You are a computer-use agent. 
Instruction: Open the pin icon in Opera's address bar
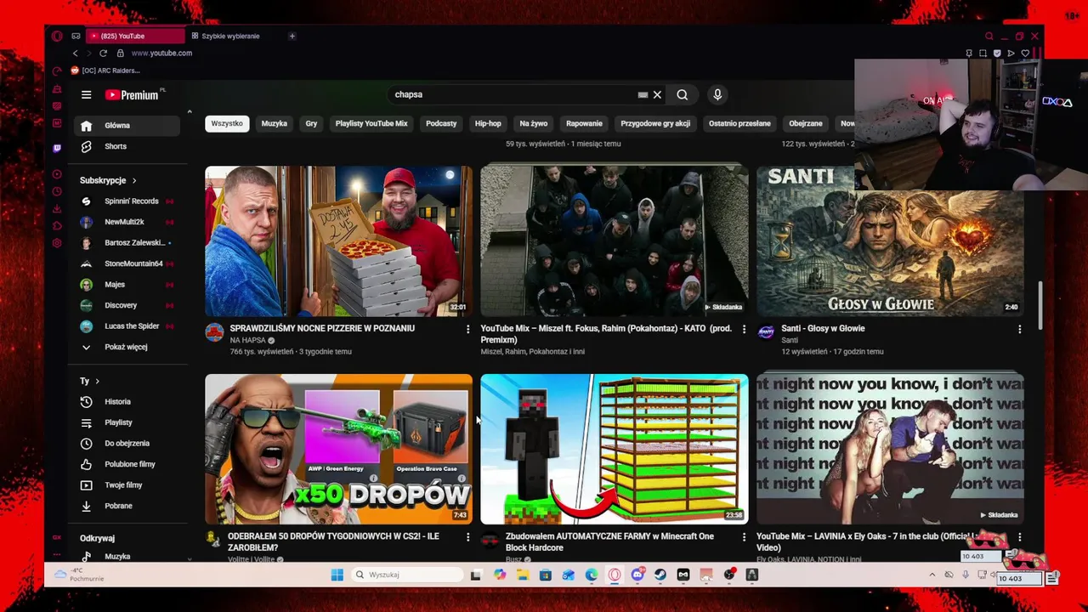(x=969, y=53)
